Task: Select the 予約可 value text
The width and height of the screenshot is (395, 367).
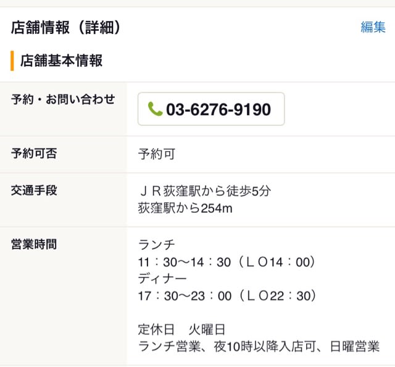Action: tap(156, 154)
